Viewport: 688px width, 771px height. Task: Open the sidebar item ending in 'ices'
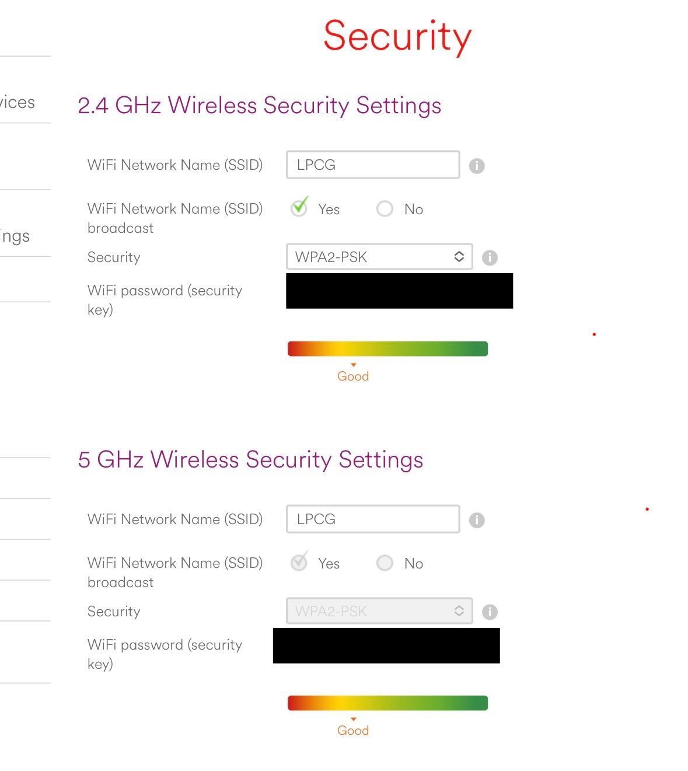tap(18, 102)
